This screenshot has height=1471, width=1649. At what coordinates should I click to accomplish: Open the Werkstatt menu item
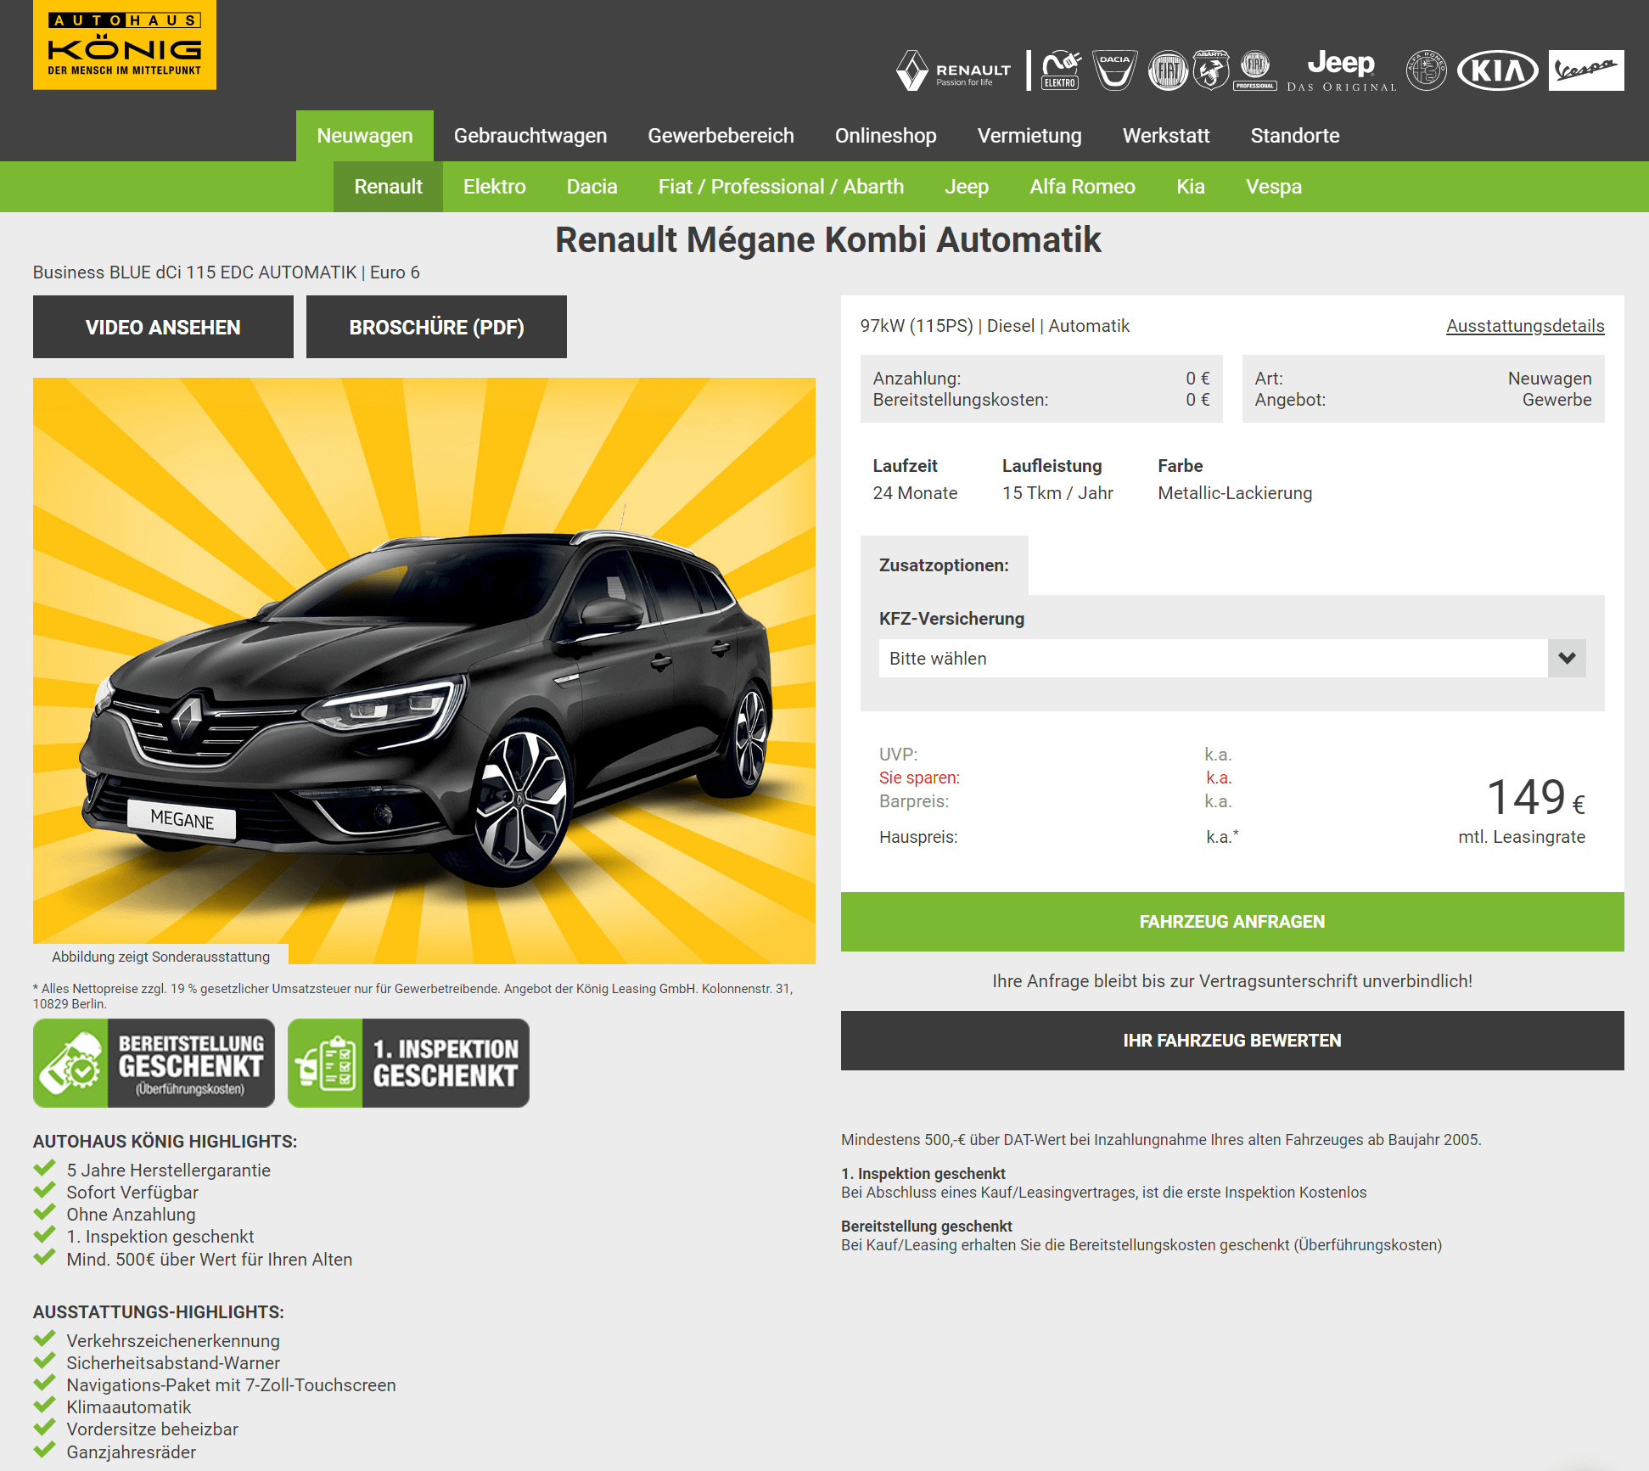click(x=1166, y=136)
